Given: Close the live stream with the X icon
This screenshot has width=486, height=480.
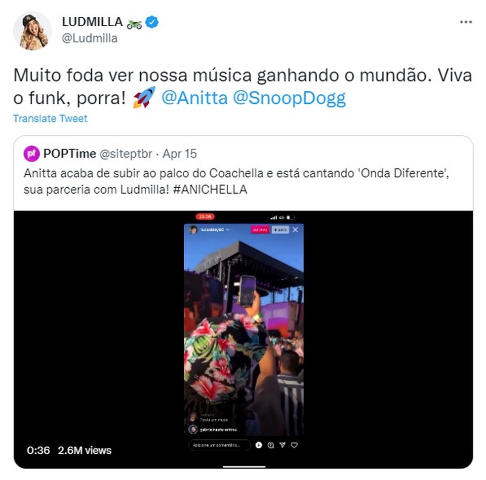Looking at the screenshot, I should click(295, 230).
